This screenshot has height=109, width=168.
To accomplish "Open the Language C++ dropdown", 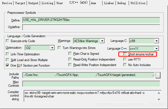I will tap(144, 49).
